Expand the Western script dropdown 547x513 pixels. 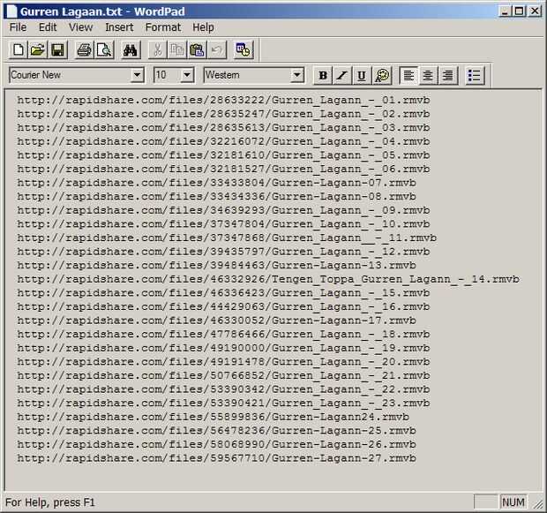point(297,75)
